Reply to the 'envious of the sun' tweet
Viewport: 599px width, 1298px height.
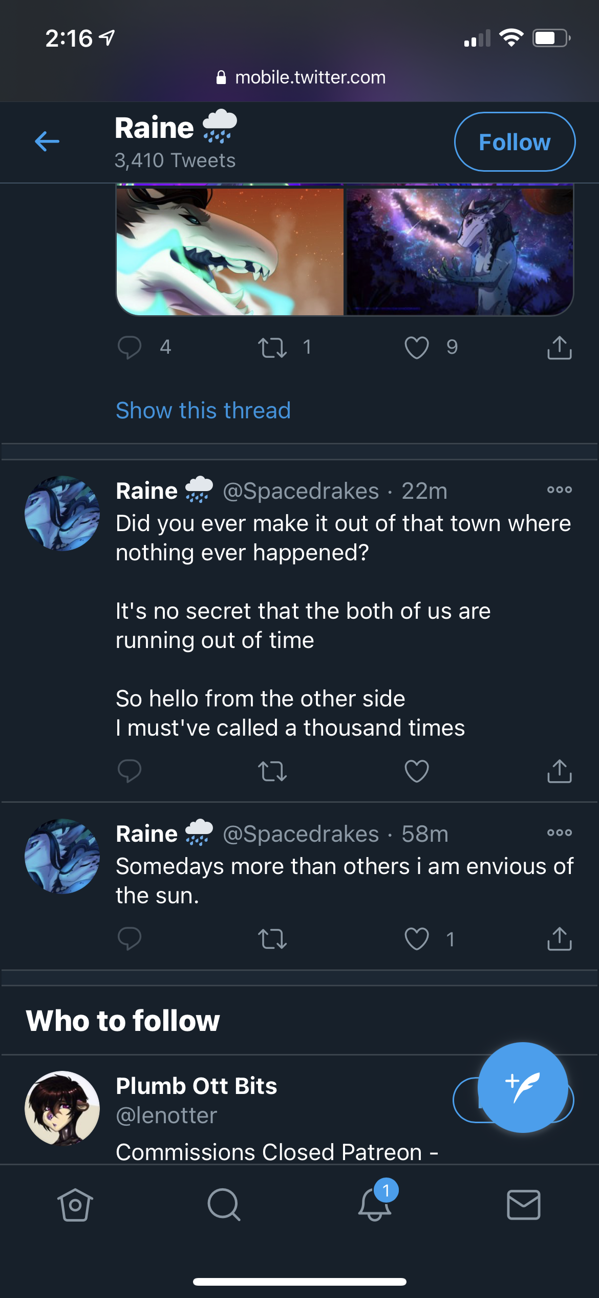[130, 939]
